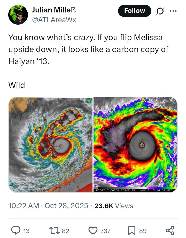View the 23.6K Views analytics
This screenshot has width=186, height=238.
click(114, 206)
